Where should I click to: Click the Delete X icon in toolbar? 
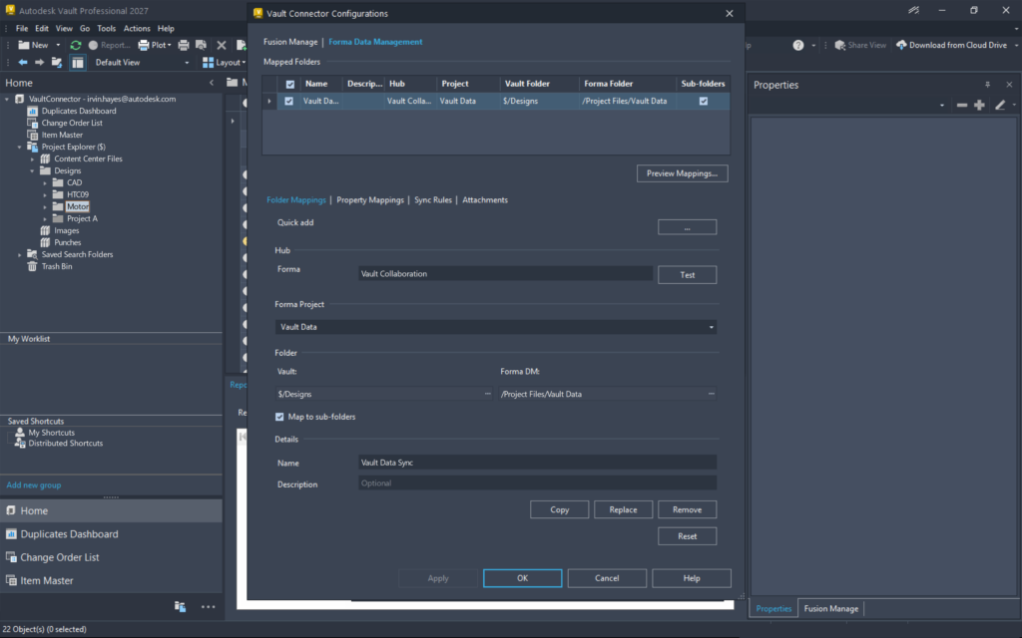(222, 45)
